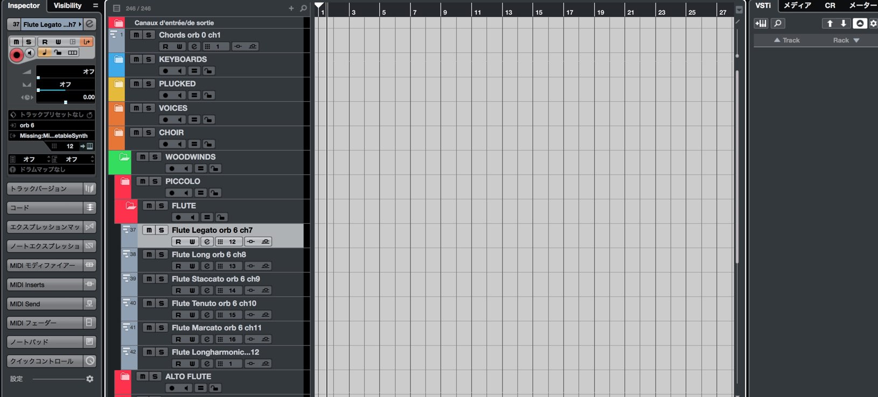
Task: Solo the KEYBOARDS folder track
Action: click(x=149, y=59)
